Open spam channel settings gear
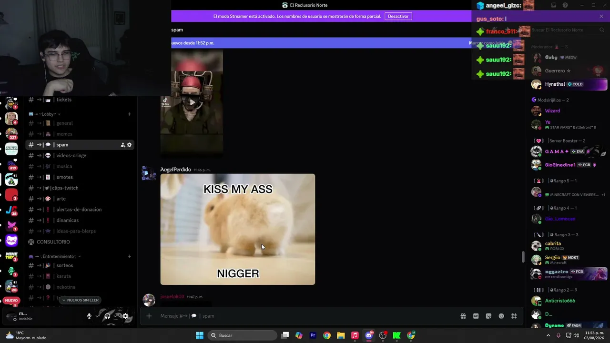 point(129,145)
